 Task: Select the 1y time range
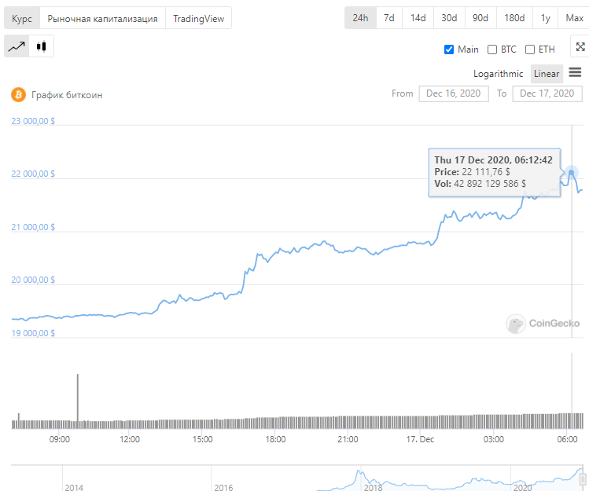click(545, 17)
